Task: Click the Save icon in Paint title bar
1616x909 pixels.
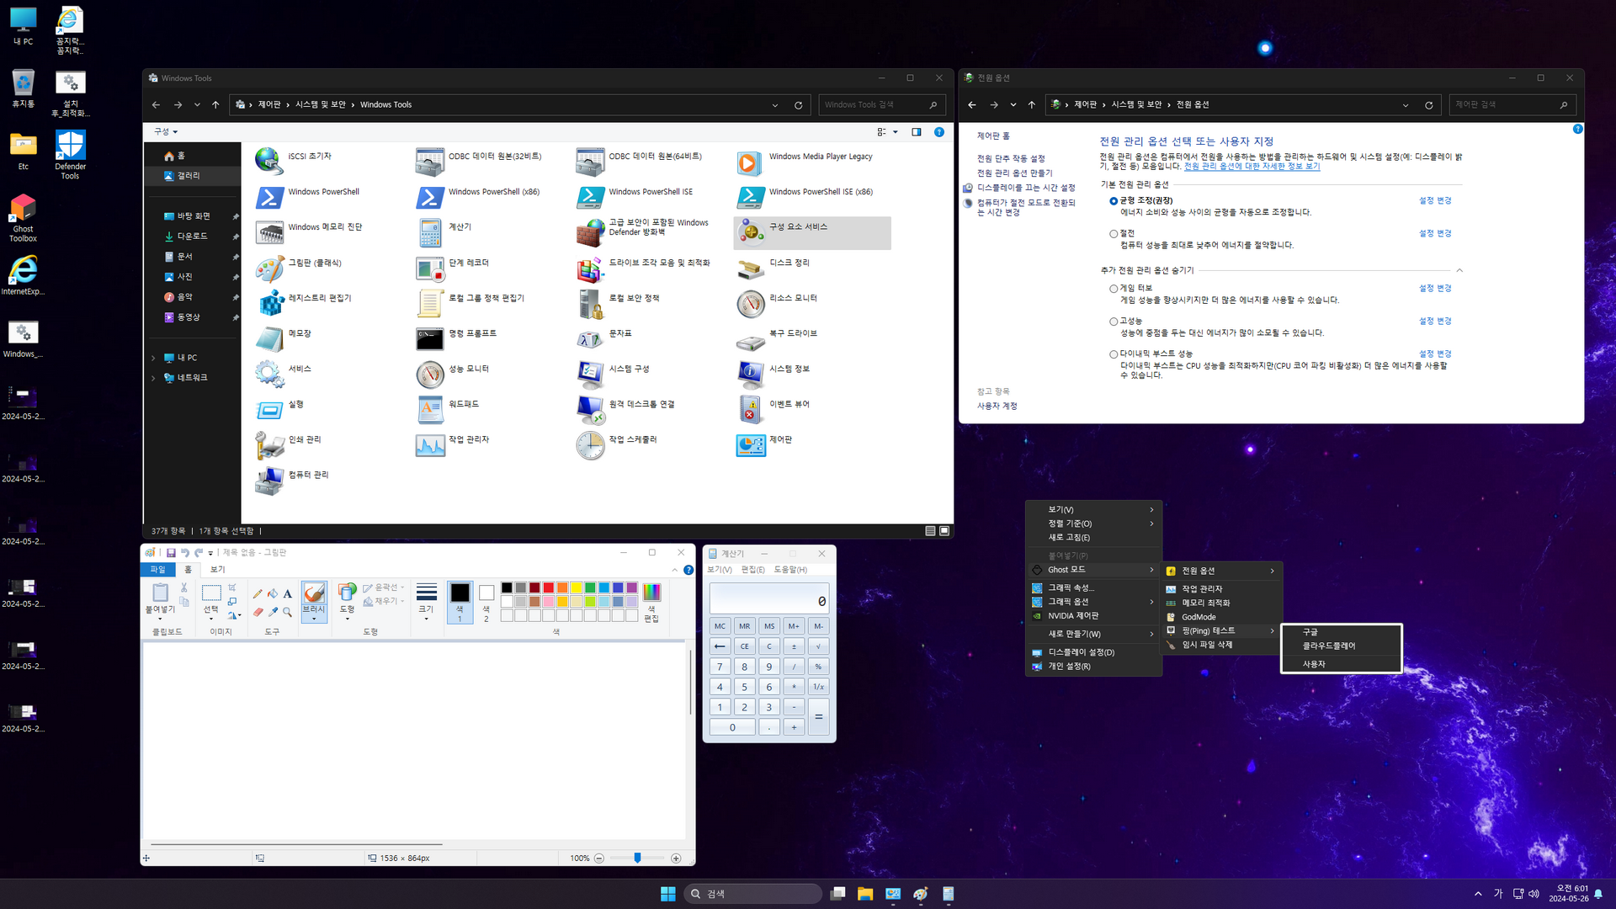Action: [171, 553]
